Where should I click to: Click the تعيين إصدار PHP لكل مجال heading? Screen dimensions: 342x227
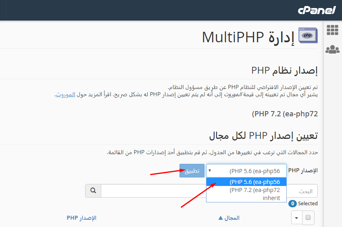coord(263,136)
